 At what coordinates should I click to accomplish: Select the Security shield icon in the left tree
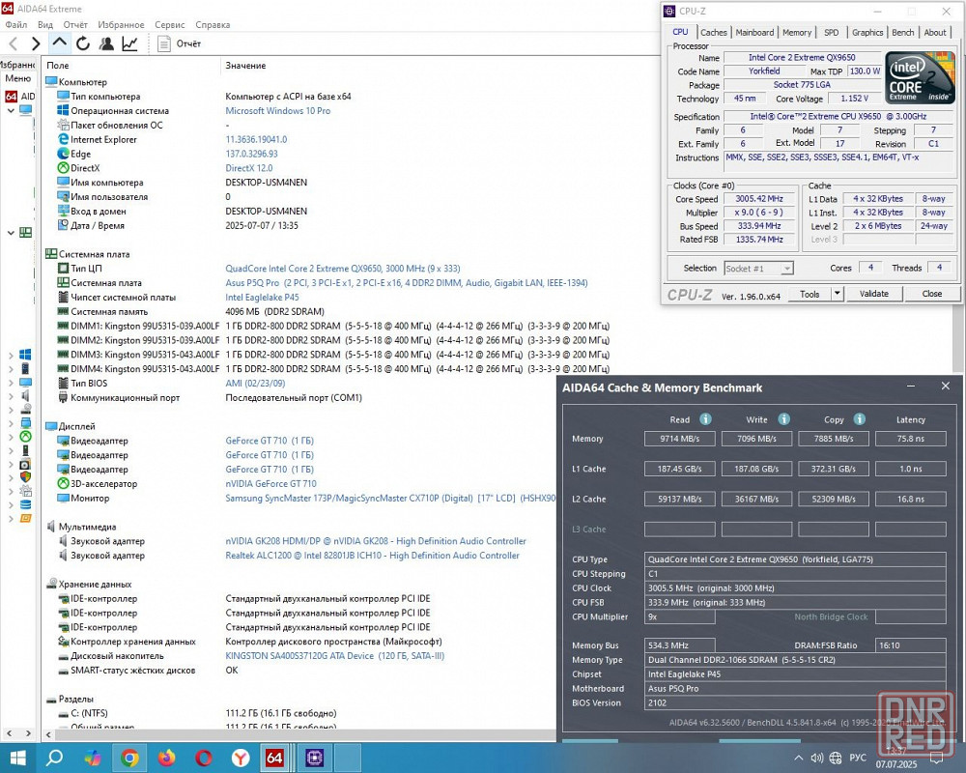point(25,476)
